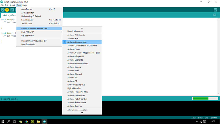Open the Serial Monitor magnifier icon
Viewport: 220px width, 124px height.
(215, 10)
